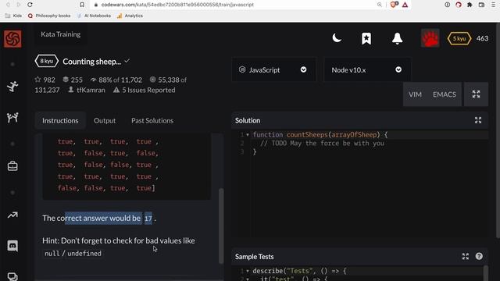This screenshot has height=281, width=500.
Task: Switch to the Past Solutions tab
Action: [x=152, y=120]
